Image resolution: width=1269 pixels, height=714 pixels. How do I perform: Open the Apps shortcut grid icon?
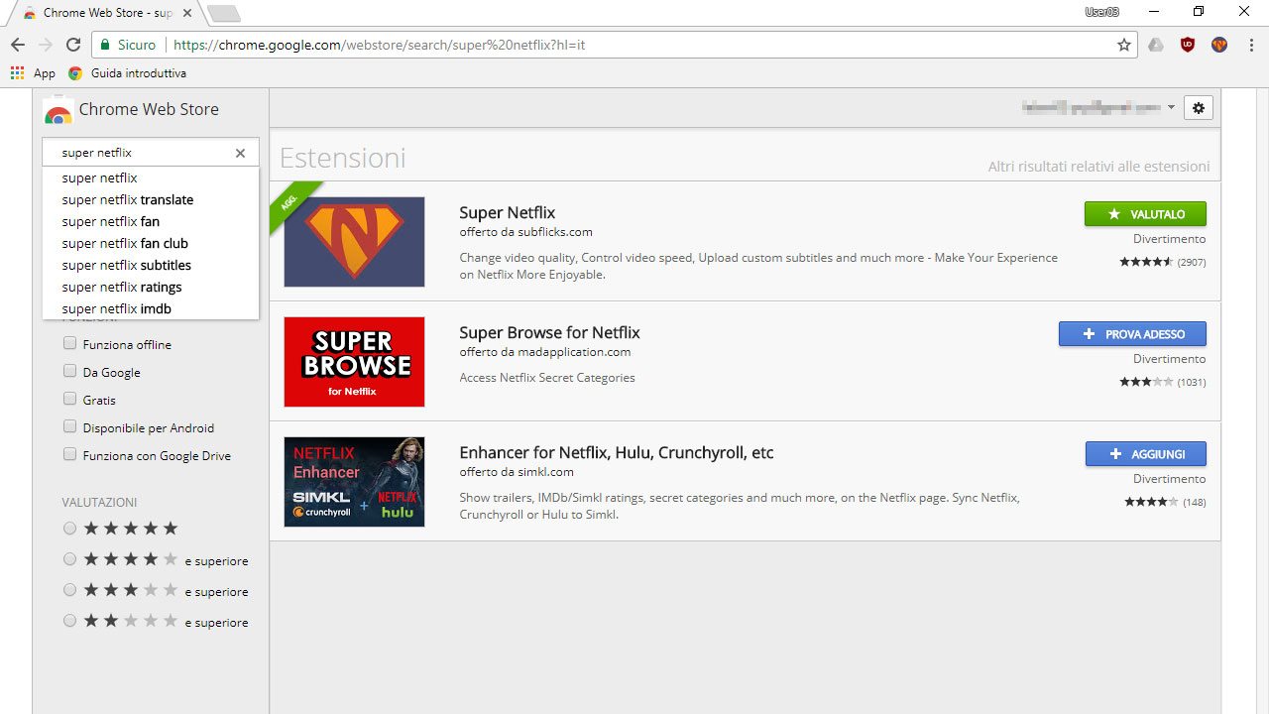pyautogui.click(x=17, y=72)
